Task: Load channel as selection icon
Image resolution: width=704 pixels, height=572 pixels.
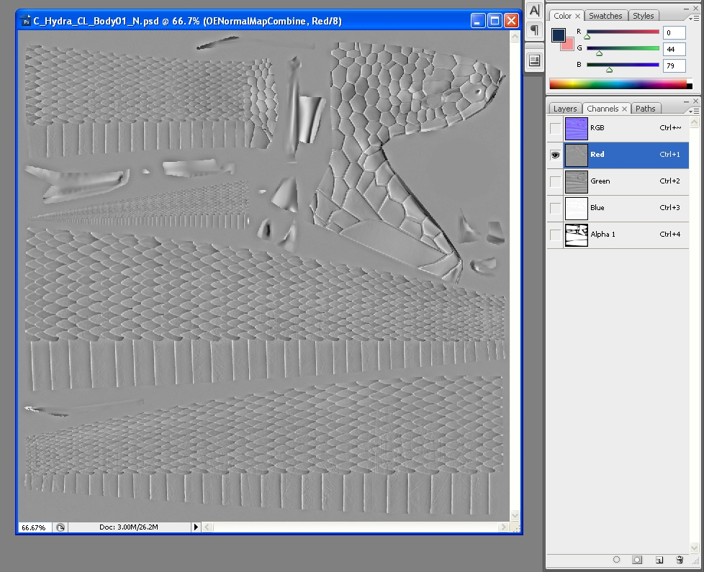Action: [615, 559]
